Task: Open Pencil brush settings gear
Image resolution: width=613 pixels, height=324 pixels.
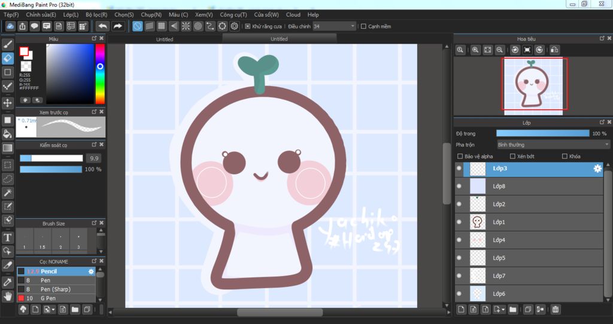Action: tap(91, 271)
